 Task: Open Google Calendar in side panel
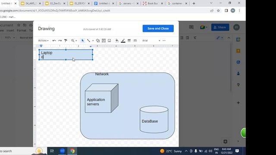(x=238, y=40)
